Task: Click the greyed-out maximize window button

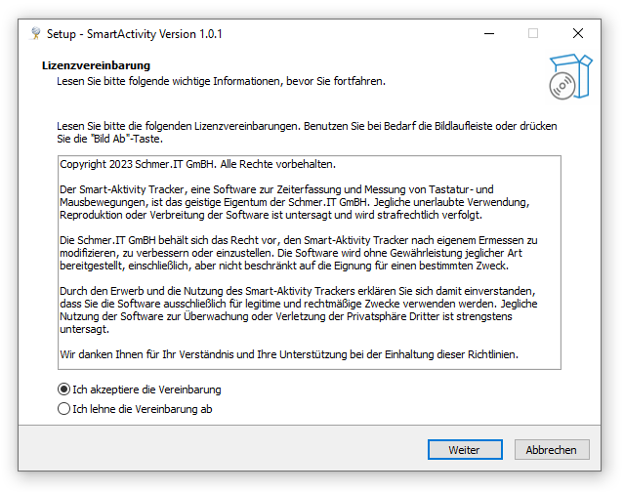Action: 533,33
